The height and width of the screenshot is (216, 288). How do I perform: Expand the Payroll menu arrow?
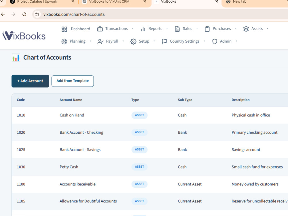point(123,41)
